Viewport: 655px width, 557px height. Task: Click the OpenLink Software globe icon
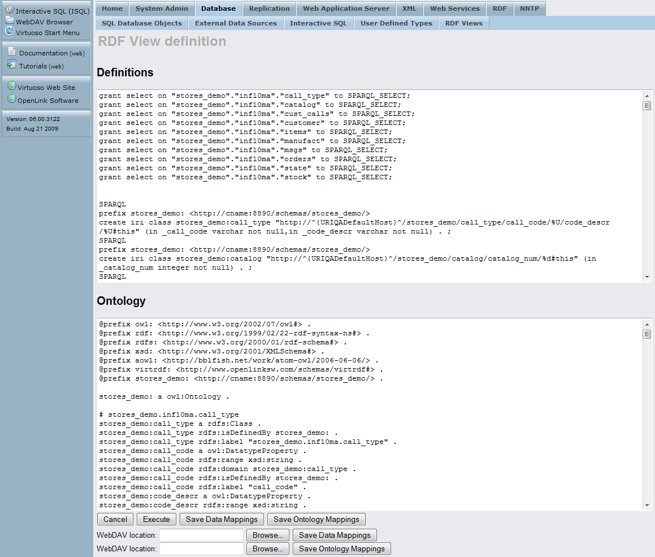tap(11, 100)
